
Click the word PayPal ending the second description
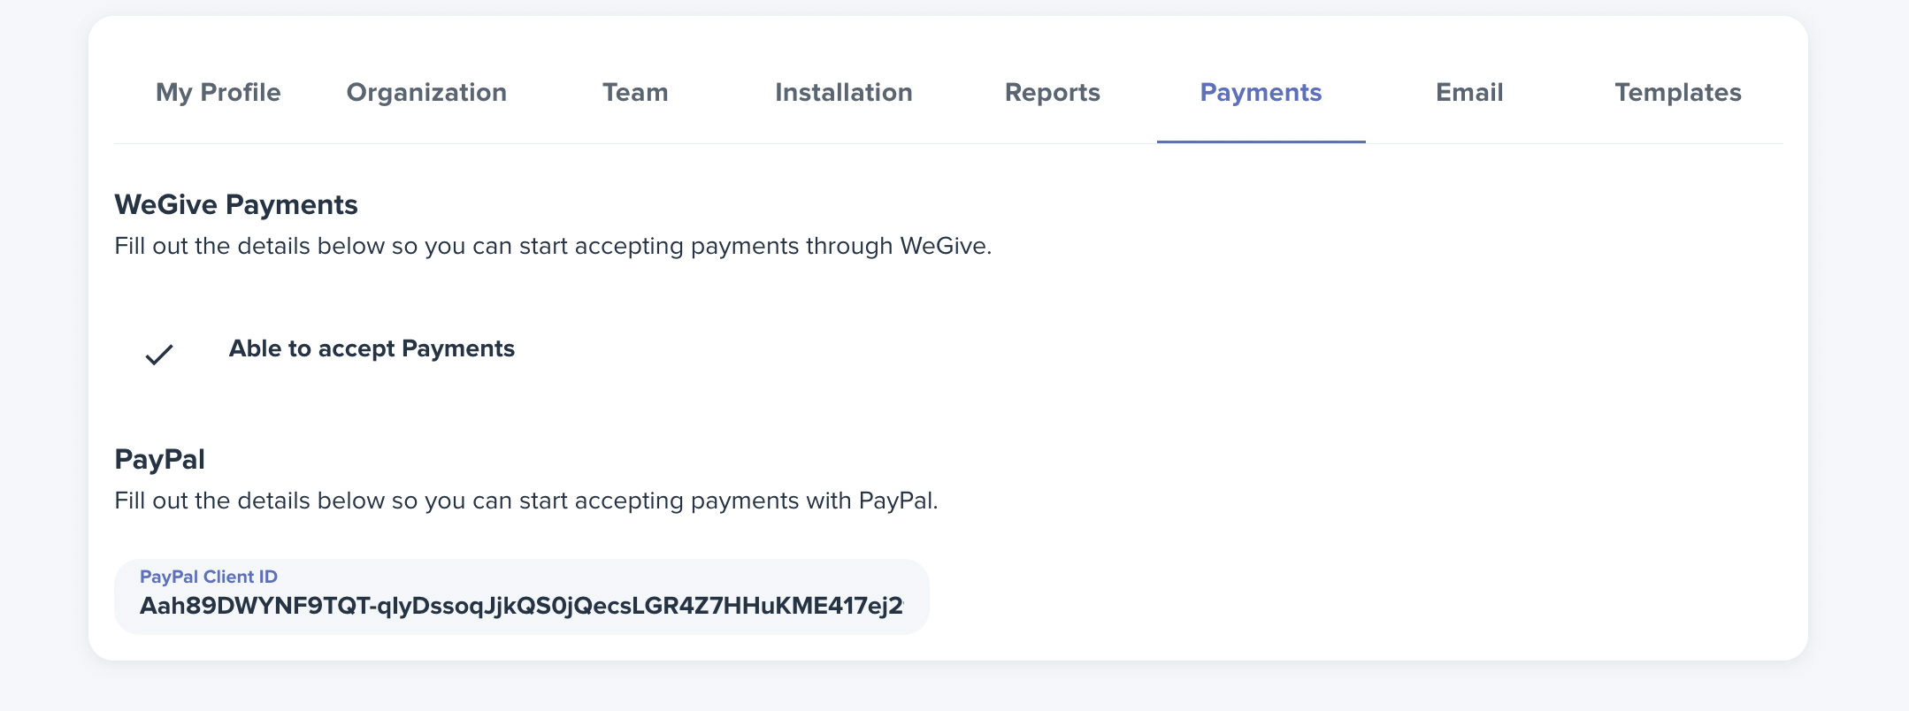[x=896, y=501]
